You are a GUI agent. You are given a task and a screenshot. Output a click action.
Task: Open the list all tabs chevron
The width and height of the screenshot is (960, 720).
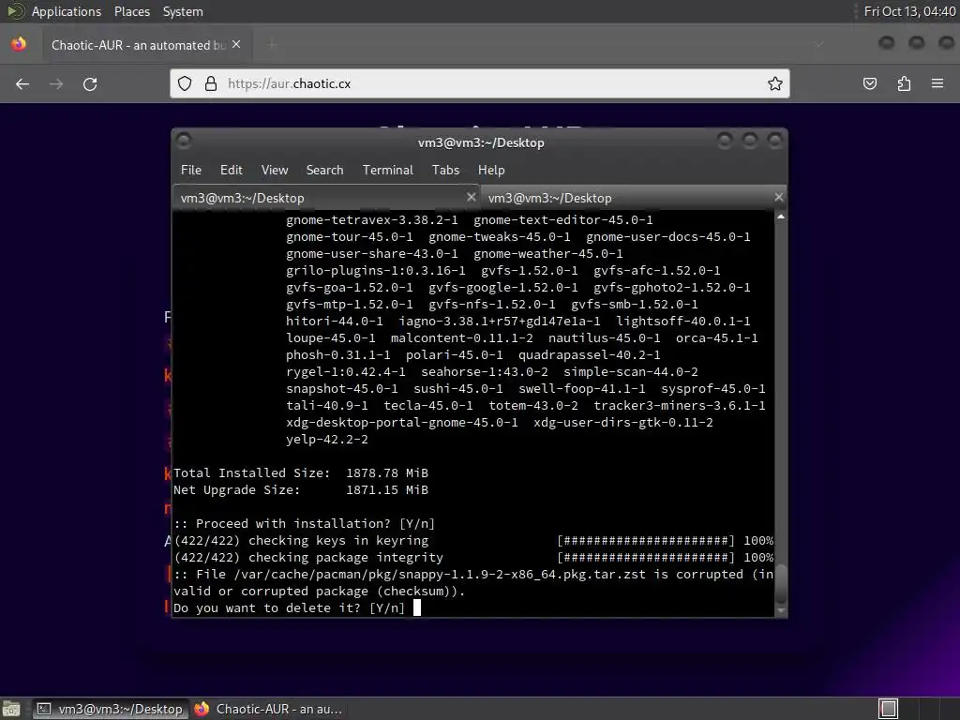coord(819,45)
